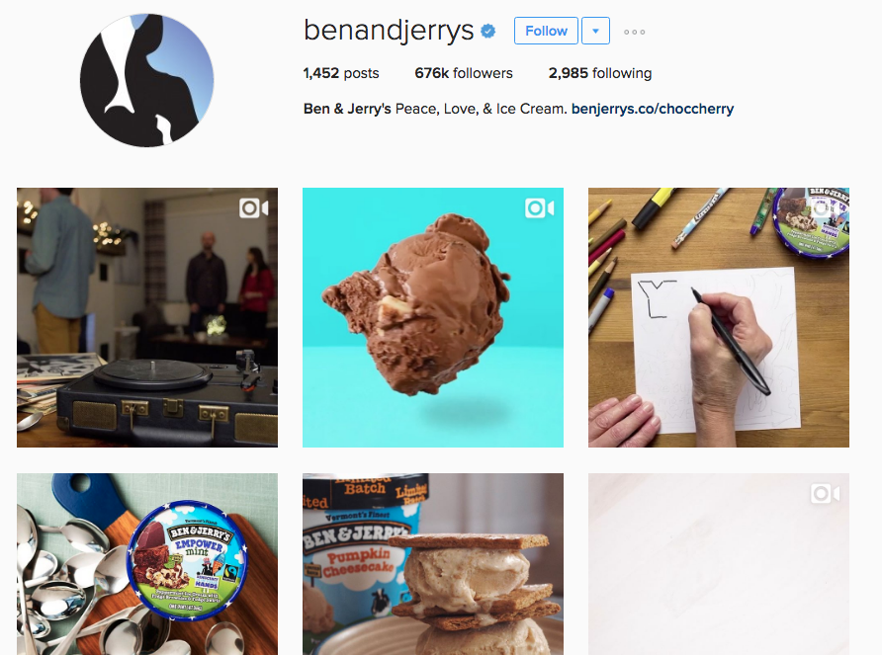Click the blue verified badge
The width and height of the screenshot is (882, 655).
coord(488,31)
